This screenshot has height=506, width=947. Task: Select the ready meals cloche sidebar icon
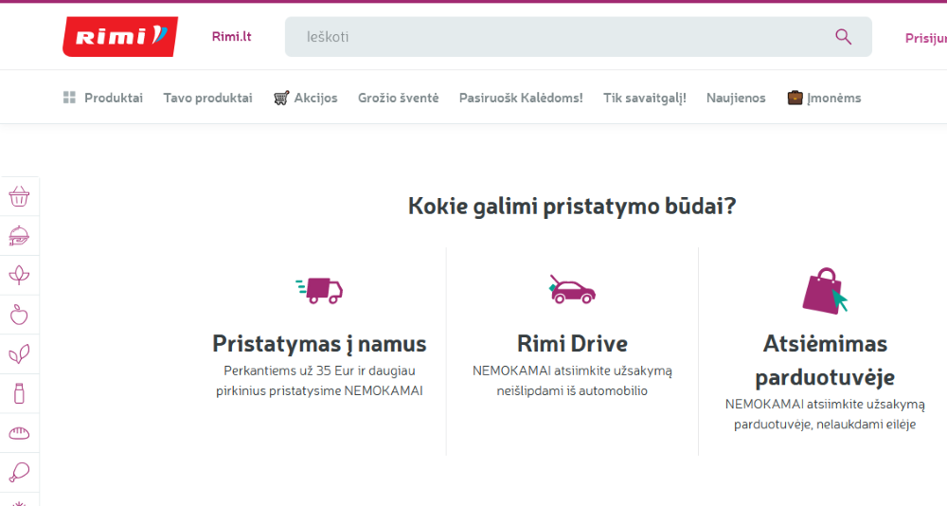tap(19, 236)
